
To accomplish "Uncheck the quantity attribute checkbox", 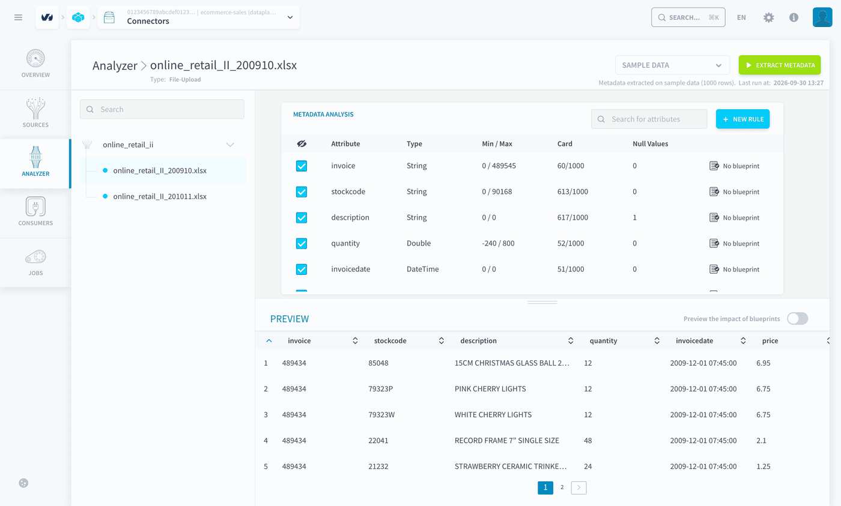I will pos(302,243).
